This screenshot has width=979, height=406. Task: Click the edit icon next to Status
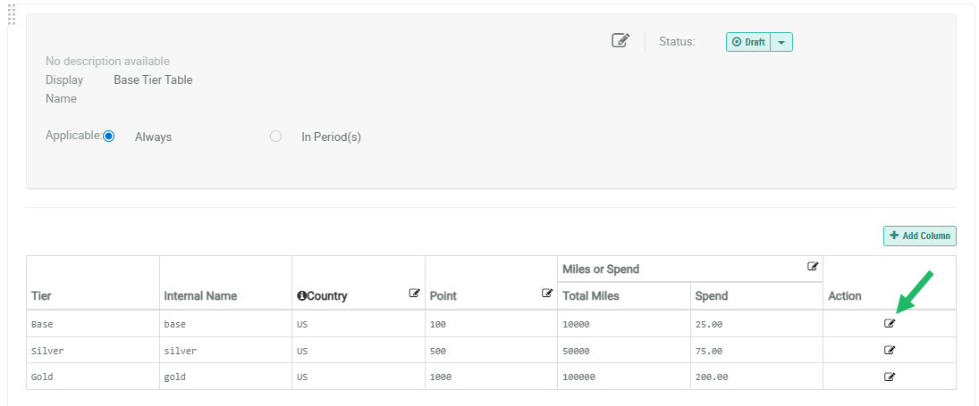click(620, 40)
